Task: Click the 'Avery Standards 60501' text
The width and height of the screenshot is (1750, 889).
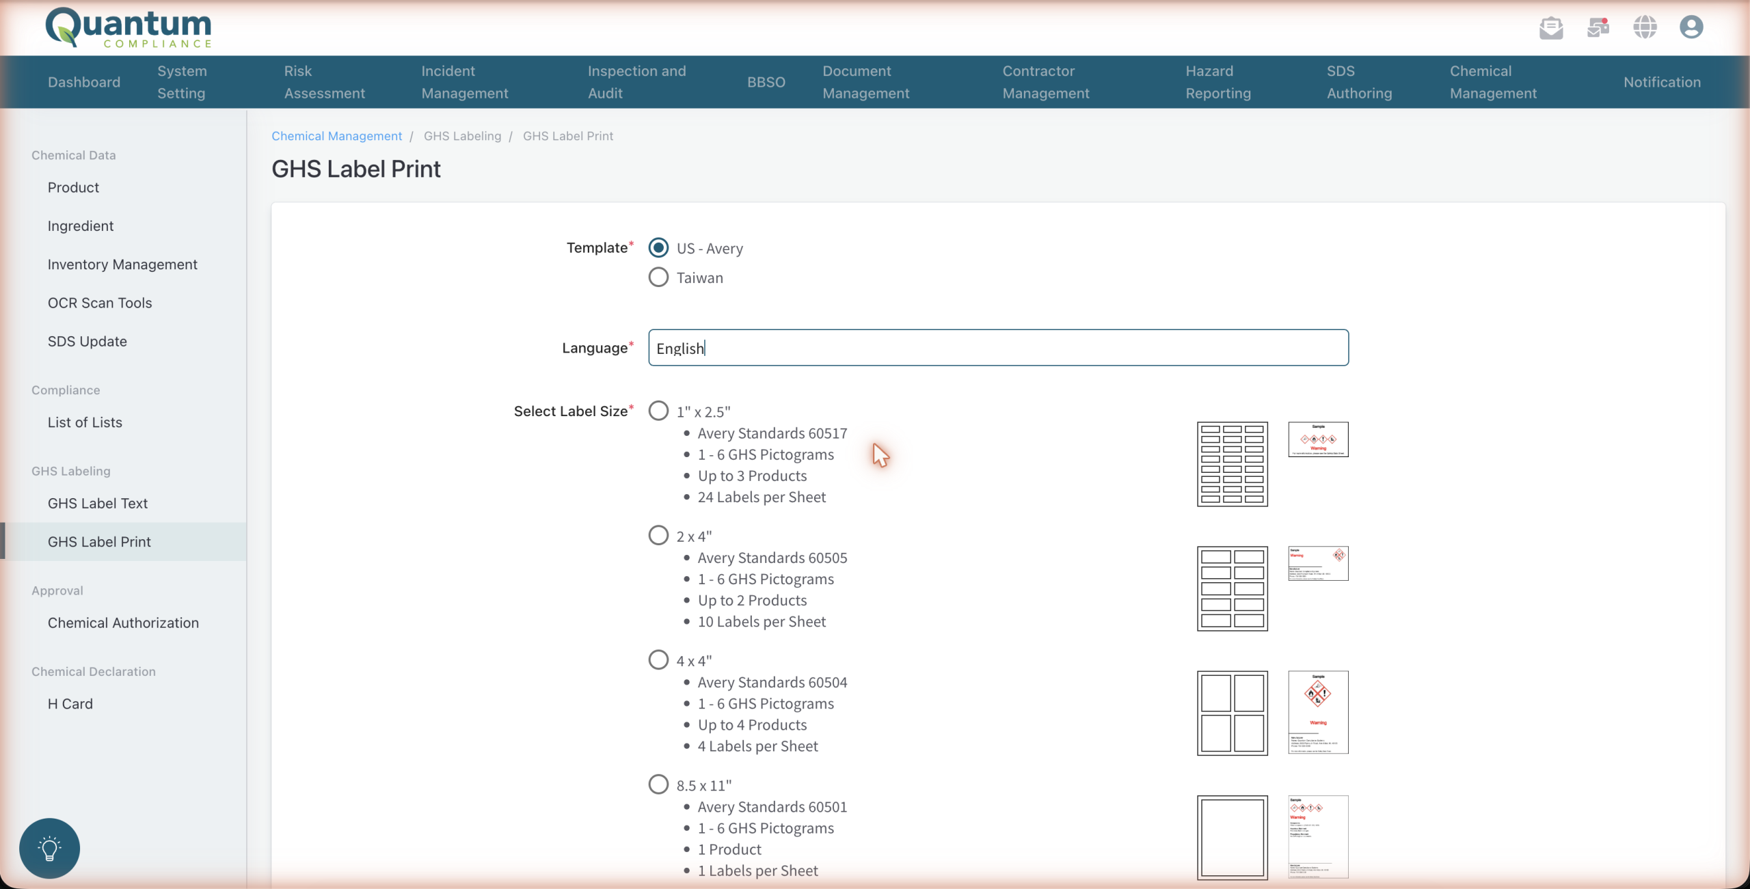Action: pyautogui.click(x=772, y=806)
